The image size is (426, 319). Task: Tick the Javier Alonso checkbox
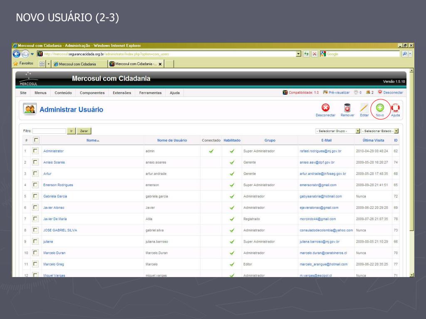pyautogui.click(x=35, y=208)
